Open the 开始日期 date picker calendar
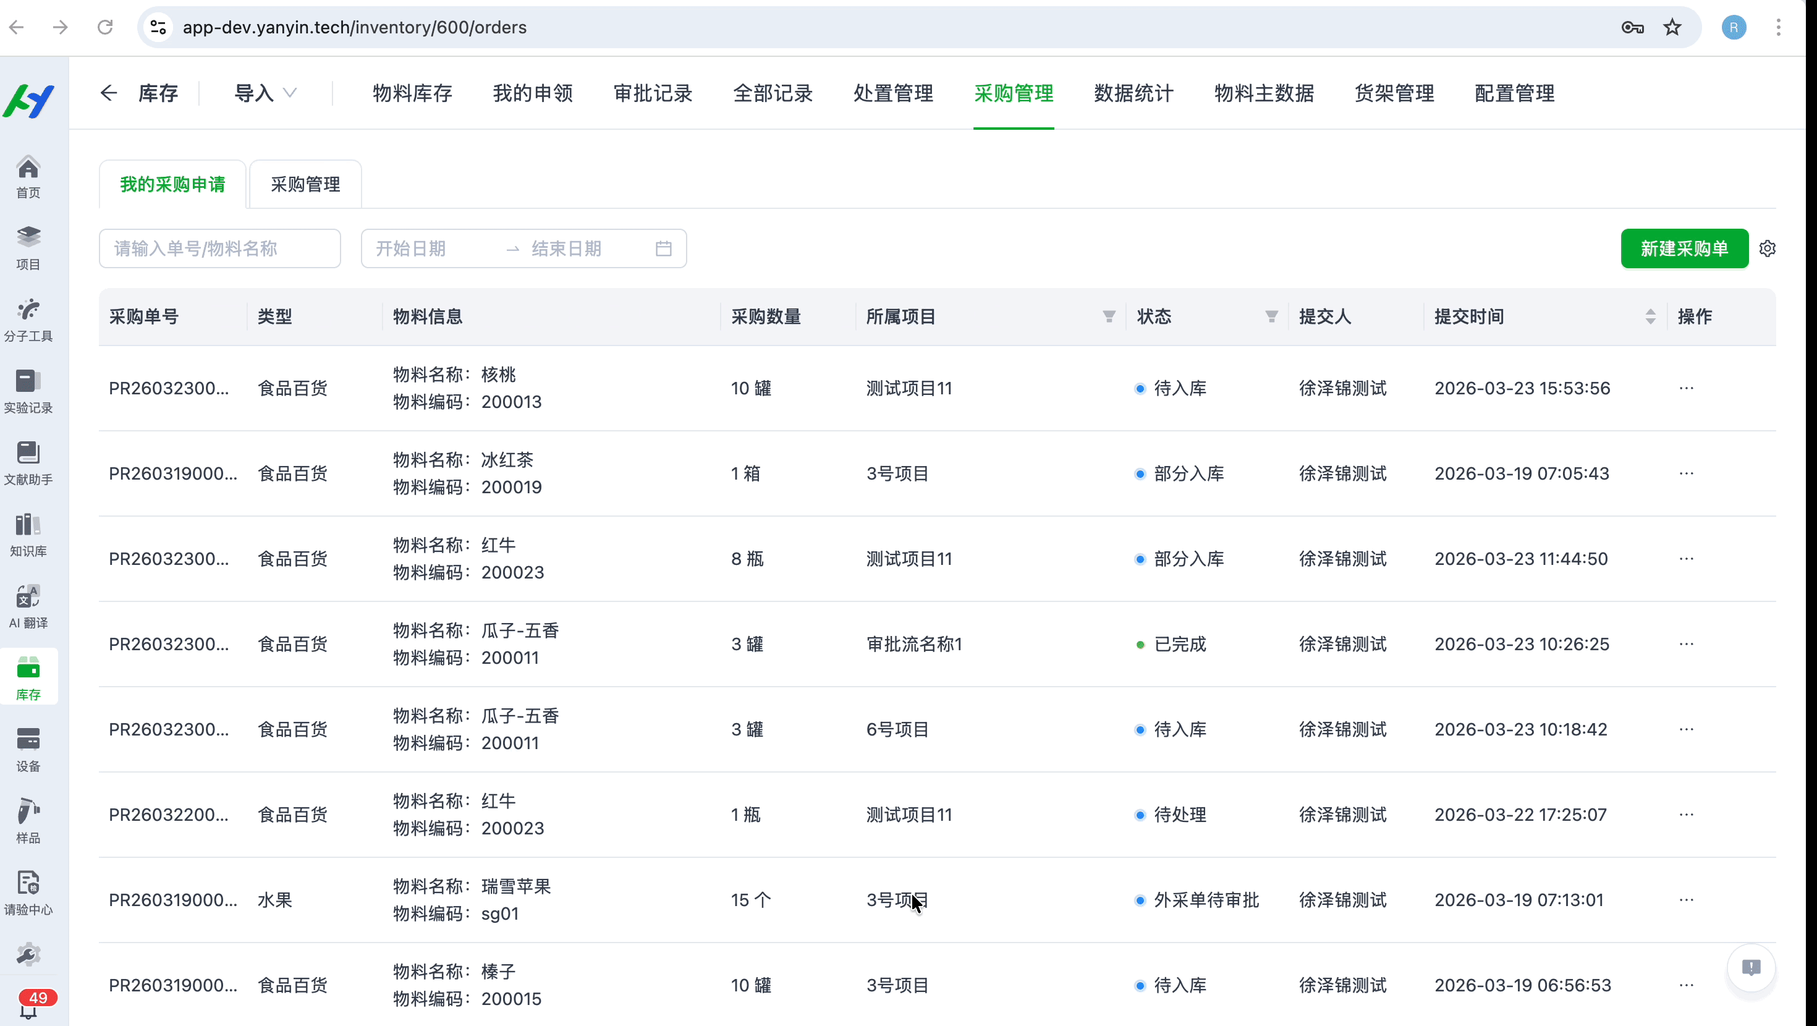 423,248
